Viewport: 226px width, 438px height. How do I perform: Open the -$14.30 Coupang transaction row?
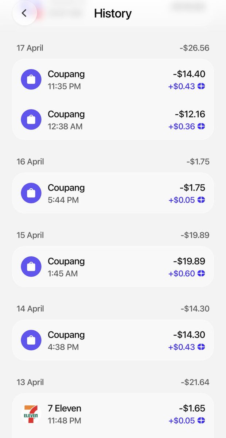113,340
